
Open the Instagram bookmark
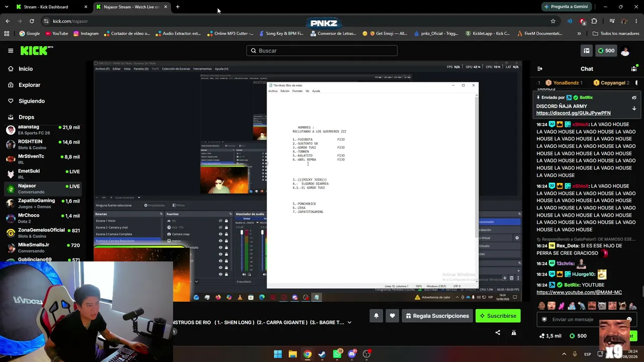pos(86,34)
